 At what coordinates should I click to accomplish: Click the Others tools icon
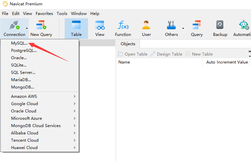(x=171, y=25)
